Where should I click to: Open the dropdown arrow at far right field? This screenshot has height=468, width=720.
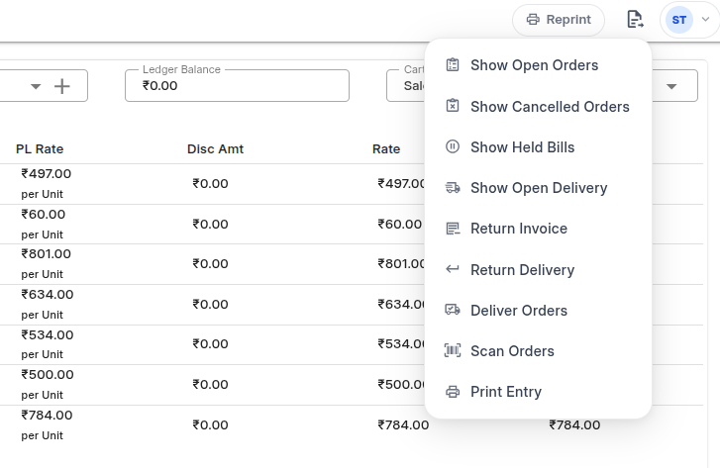[671, 86]
